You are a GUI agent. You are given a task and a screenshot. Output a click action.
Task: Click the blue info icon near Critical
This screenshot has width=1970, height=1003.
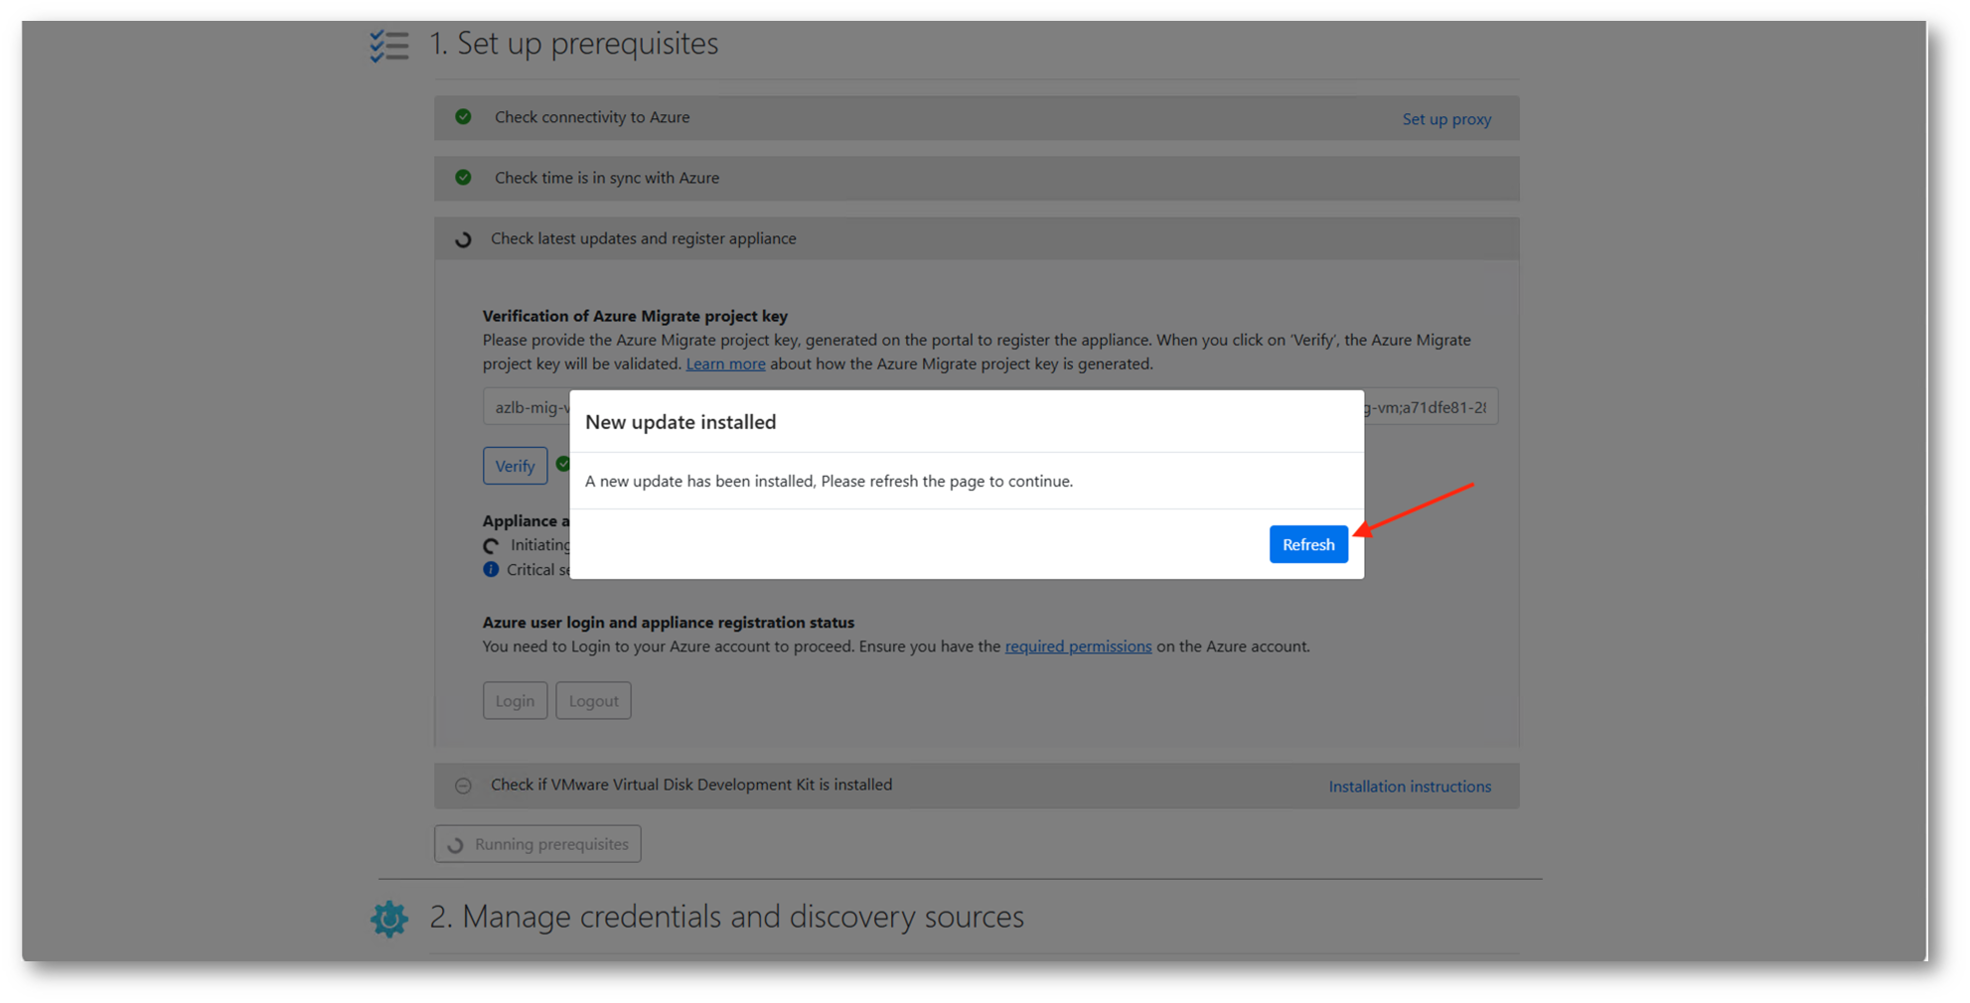[491, 570]
